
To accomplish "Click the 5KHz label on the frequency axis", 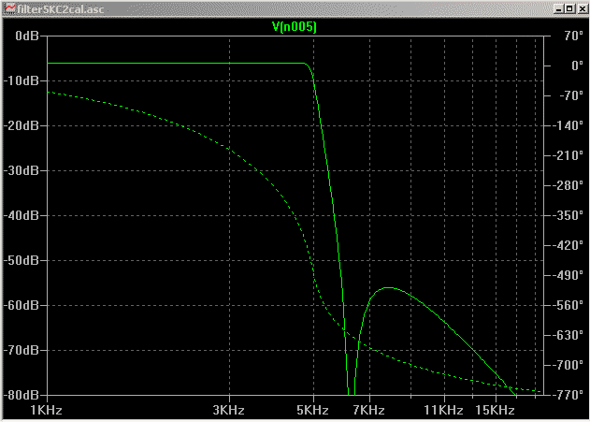I will click(313, 411).
